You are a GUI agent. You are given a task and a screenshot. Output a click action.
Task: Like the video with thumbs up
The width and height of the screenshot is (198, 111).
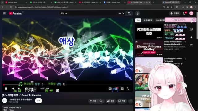coord(93,101)
